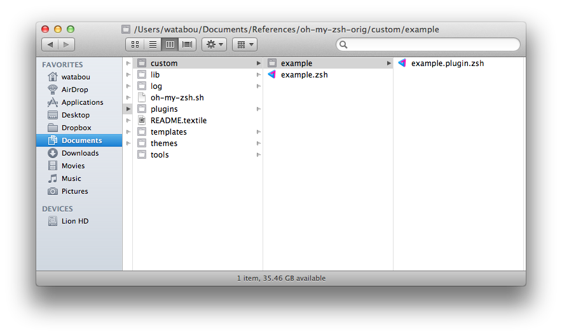Open Pictures in sidebar
The height and width of the screenshot is (336, 562).
tap(79, 191)
